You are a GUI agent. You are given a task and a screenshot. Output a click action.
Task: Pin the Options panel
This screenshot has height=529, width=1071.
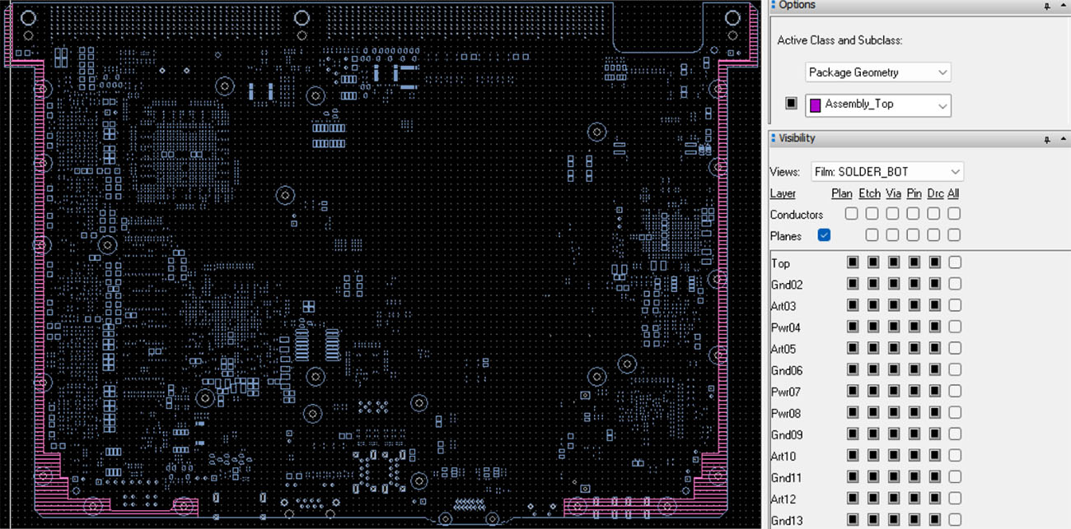(x=1047, y=6)
